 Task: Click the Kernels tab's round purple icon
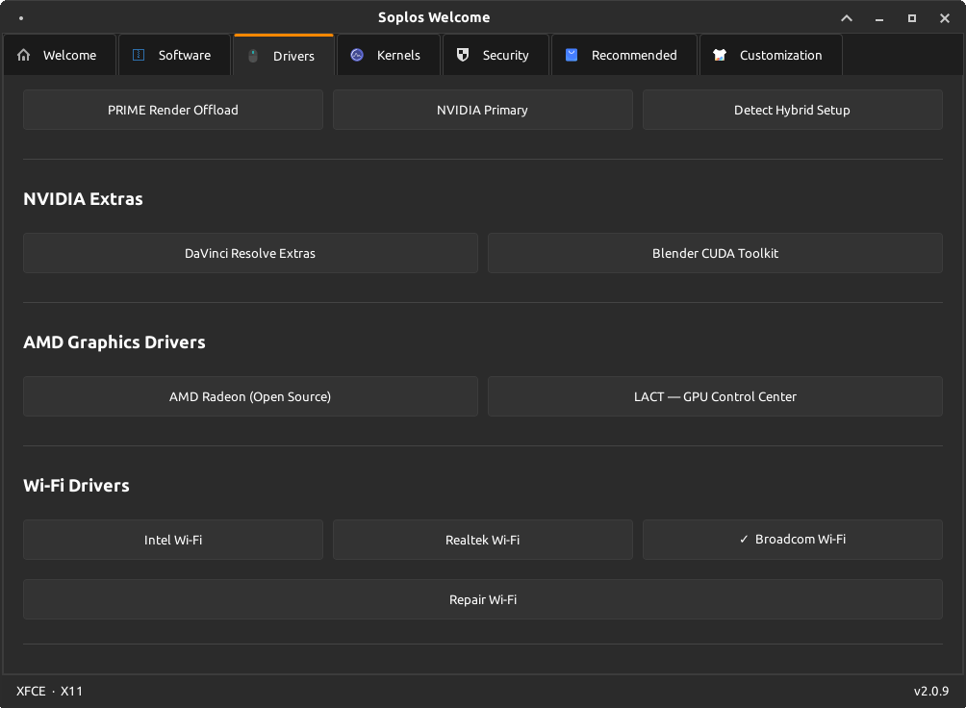coord(357,55)
